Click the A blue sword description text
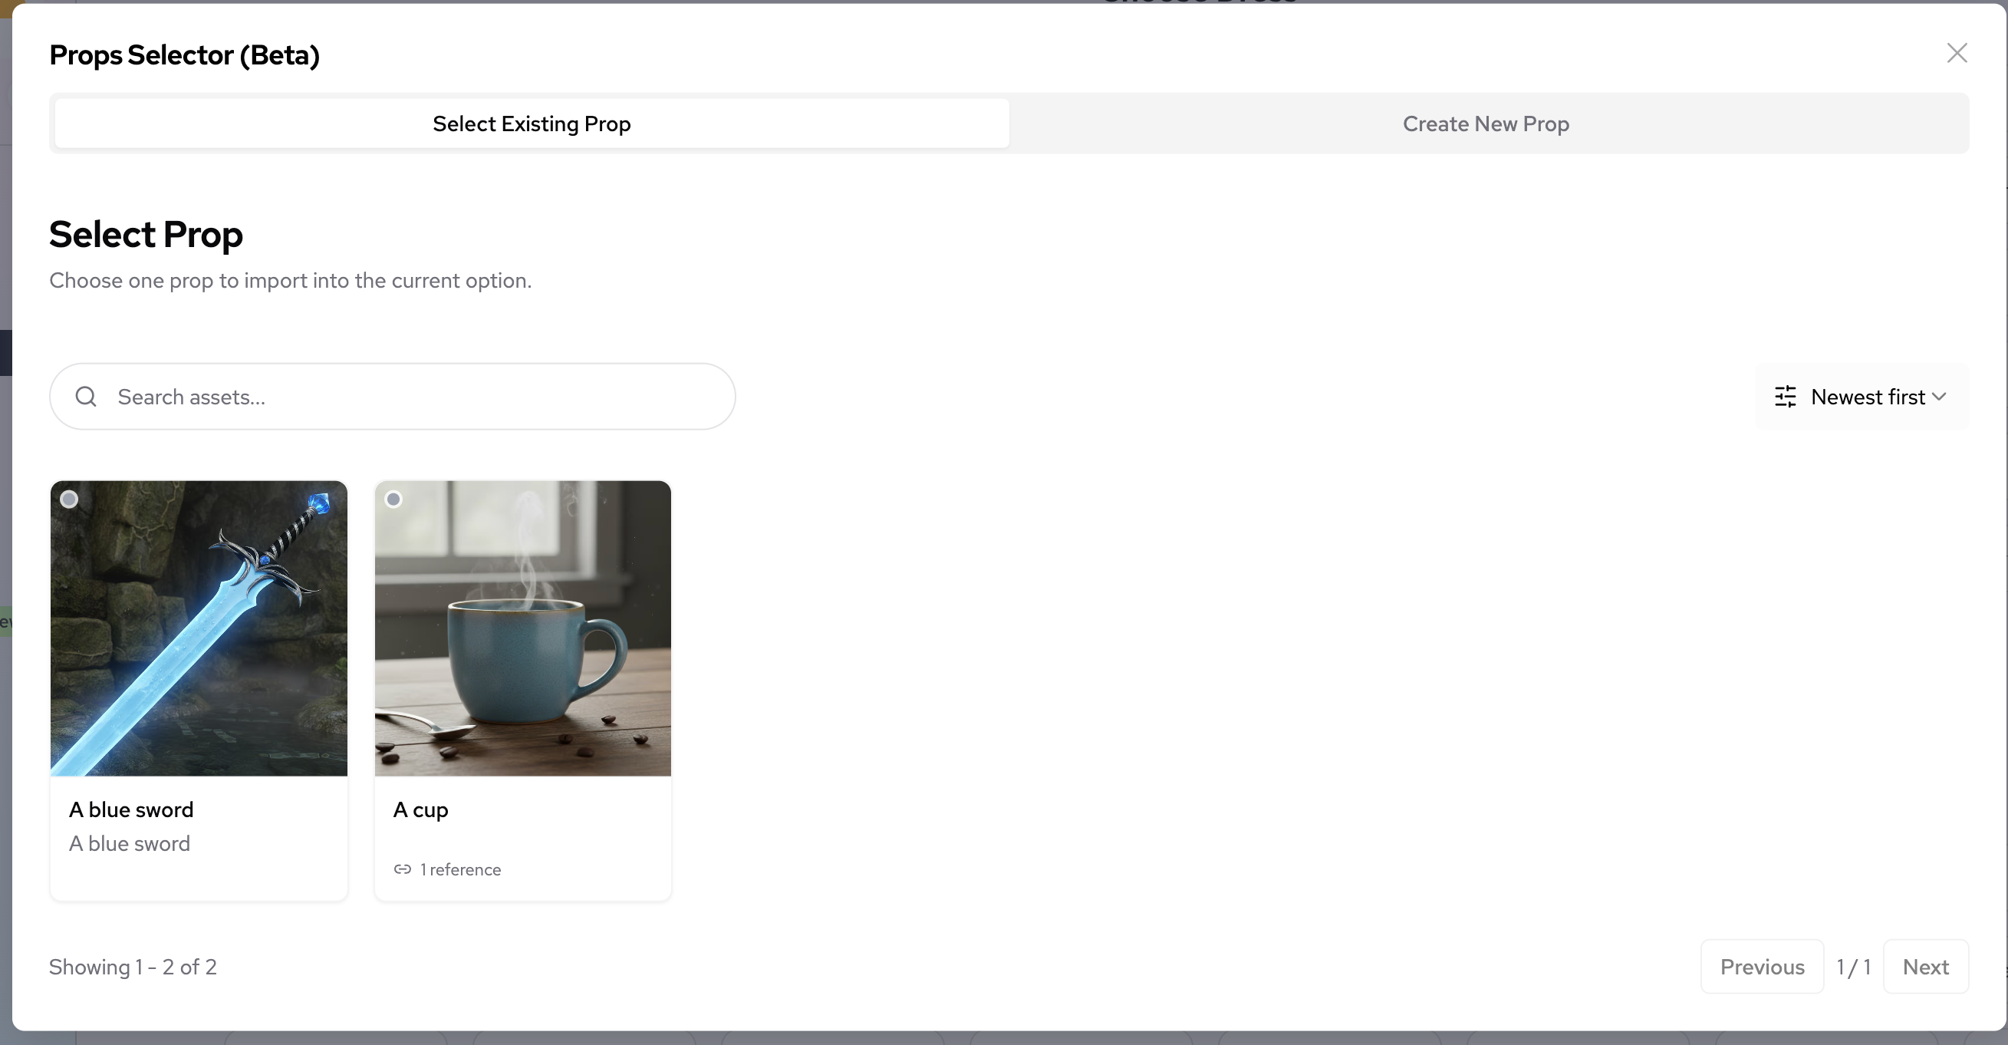Viewport: 2008px width, 1045px height. click(x=130, y=843)
